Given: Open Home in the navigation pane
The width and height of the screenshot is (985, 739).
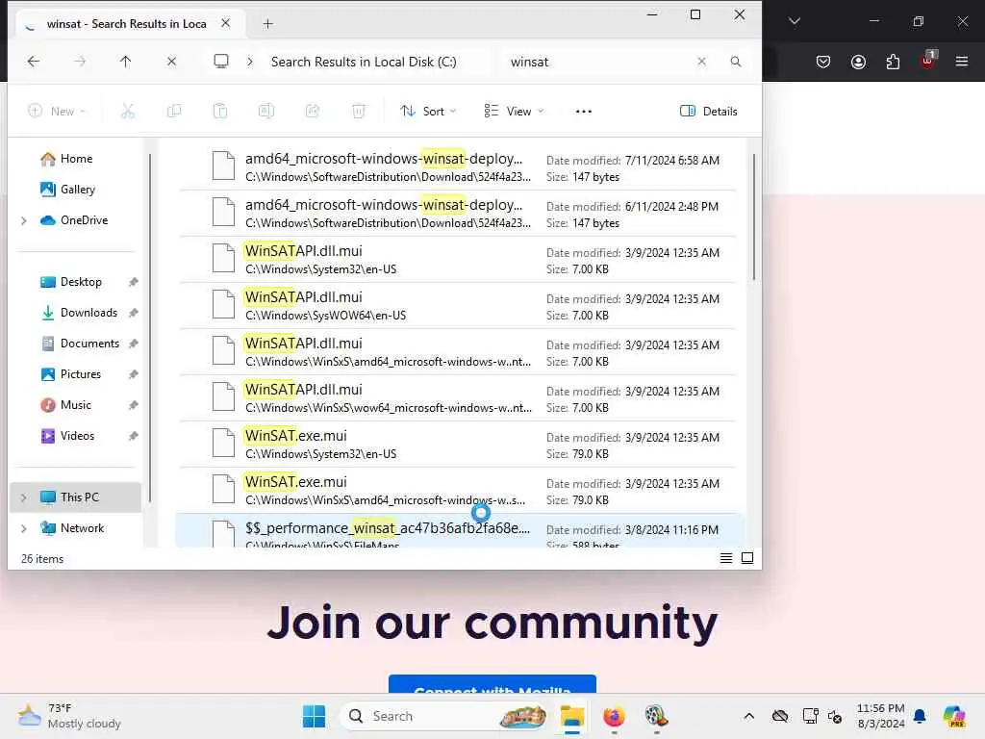Looking at the screenshot, I should click(x=75, y=159).
